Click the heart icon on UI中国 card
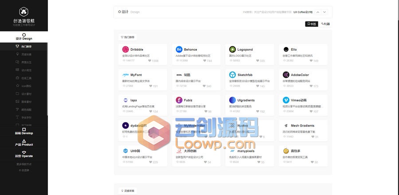Screen dimensions: 399x195 [150, 162]
